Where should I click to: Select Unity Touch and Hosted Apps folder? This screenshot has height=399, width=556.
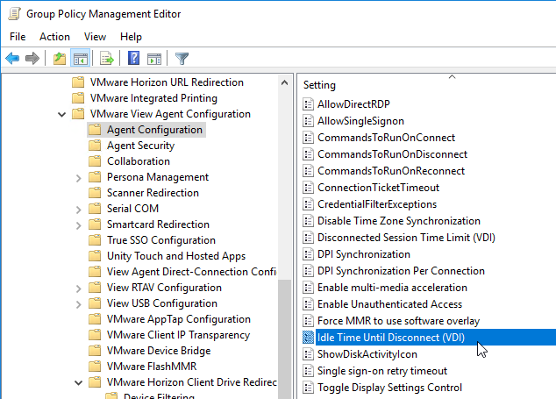coord(176,256)
